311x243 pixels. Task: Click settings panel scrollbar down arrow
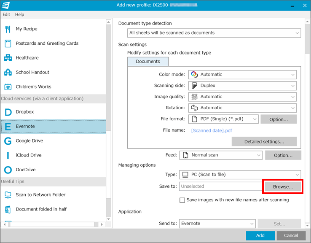point(307,226)
